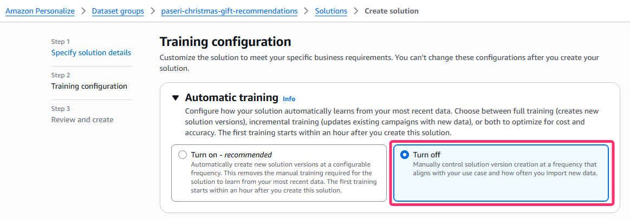Click chevron before Create solution breadcrumb
630x219 pixels.
tap(356, 11)
